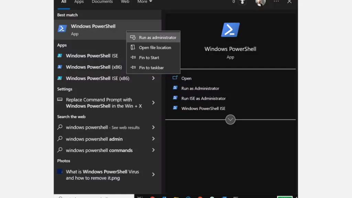Click the rewards trophy icon at top
This screenshot has height=198, width=352.
[242, 2]
